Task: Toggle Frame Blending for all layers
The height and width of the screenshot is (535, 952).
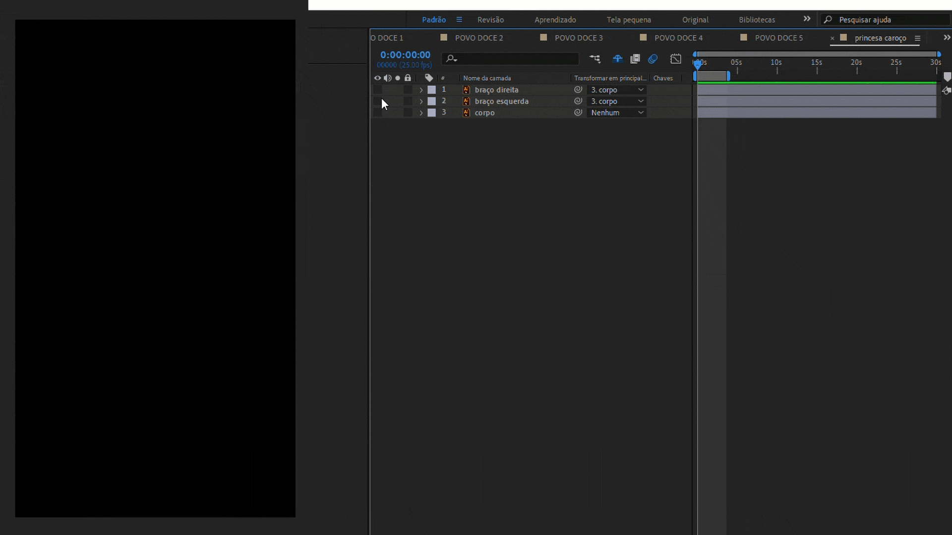Action: tap(635, 59)
